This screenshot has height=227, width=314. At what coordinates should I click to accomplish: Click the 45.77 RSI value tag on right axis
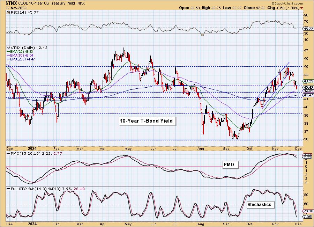coord(308,29)
